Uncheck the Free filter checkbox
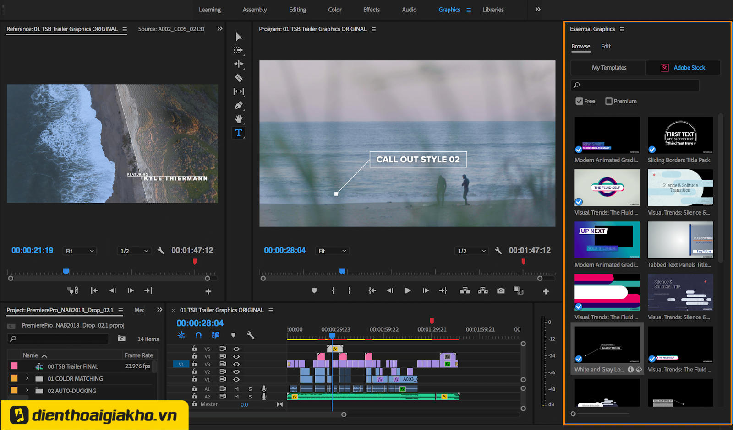The image size is (733, 430). coord(579,101)
